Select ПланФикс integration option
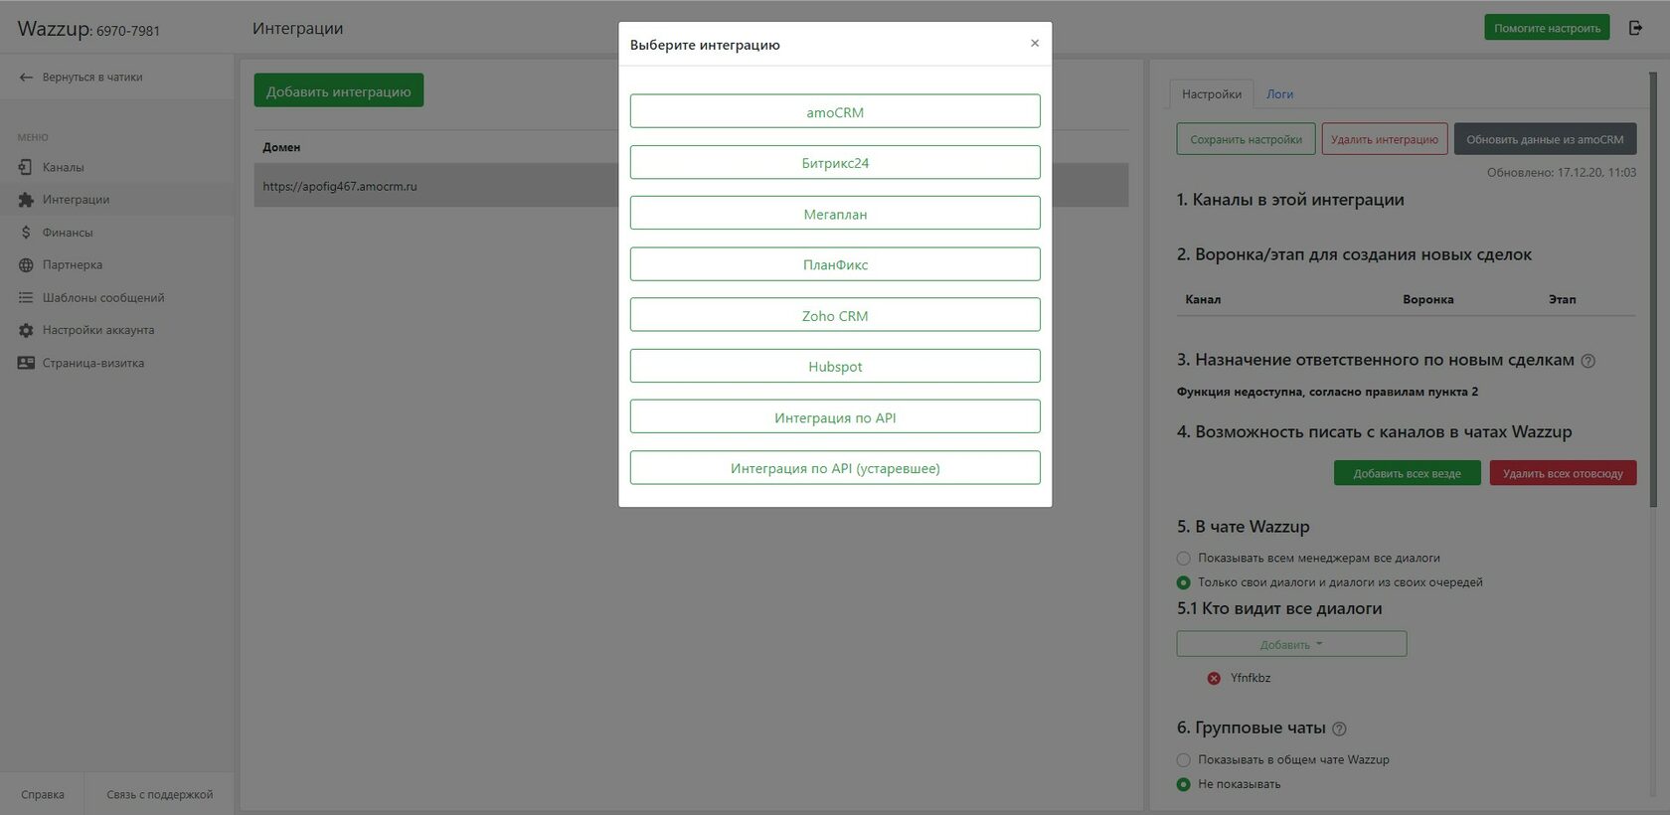 [x=835, y=264]
